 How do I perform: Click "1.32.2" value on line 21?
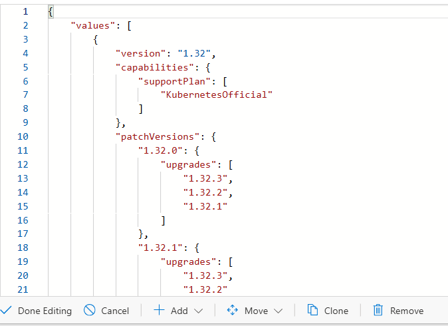coord(205,289)
